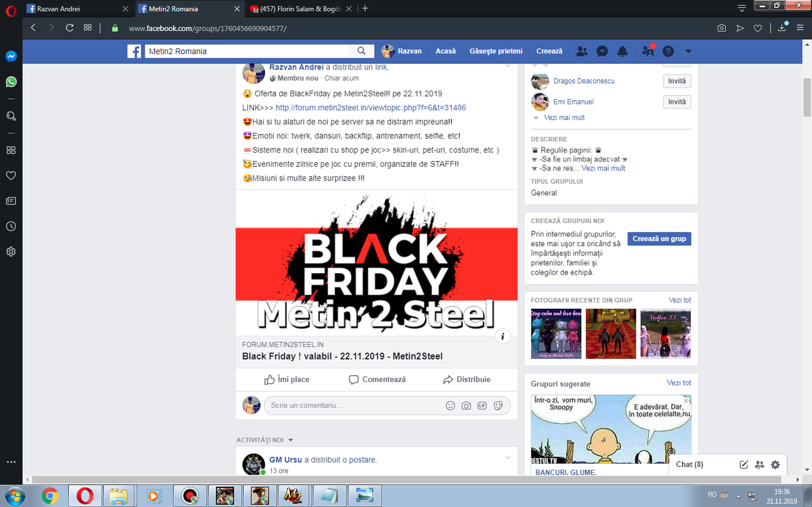Add page to bookmarks heart icon
This screenshot has width=812, height=507.
coord(757,28)
